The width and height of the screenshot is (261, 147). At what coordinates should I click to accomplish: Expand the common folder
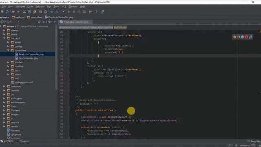4,86
